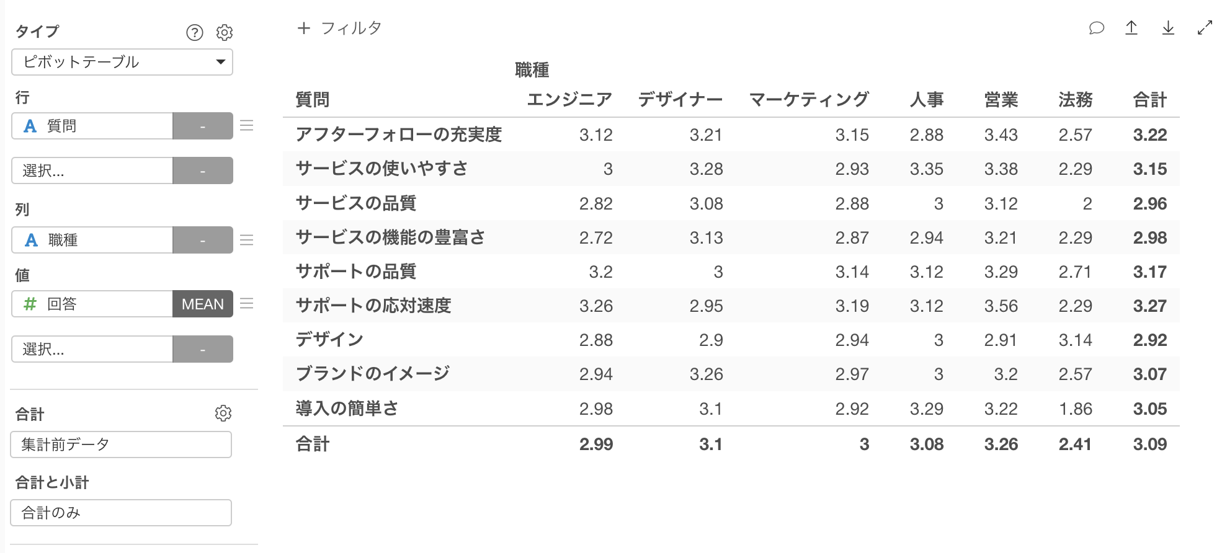Open menu icon beside 回答 value
This screenshot has height=553, width=1222.
pos(247,304)
